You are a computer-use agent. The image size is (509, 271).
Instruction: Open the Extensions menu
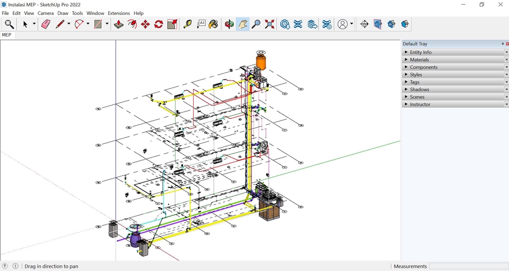click(x=119, y=13)
